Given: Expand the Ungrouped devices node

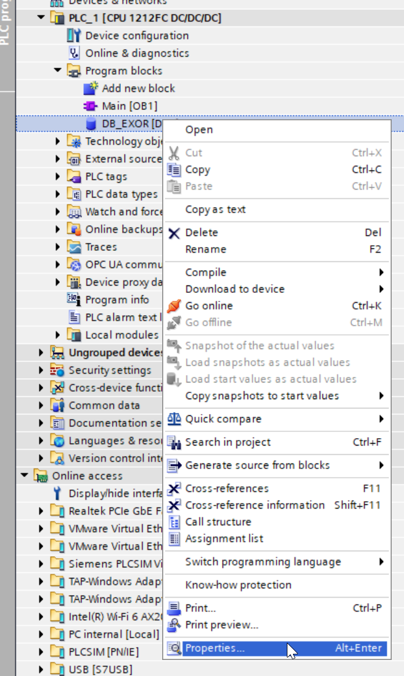Looking at the screenshot, I should pyautogui.click(x=41, y=353).
